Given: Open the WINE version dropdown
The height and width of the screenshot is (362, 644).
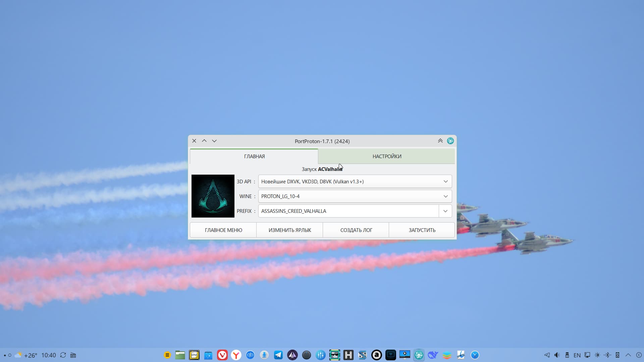Looking at the screenshot, I should click(x=355, y=196).
